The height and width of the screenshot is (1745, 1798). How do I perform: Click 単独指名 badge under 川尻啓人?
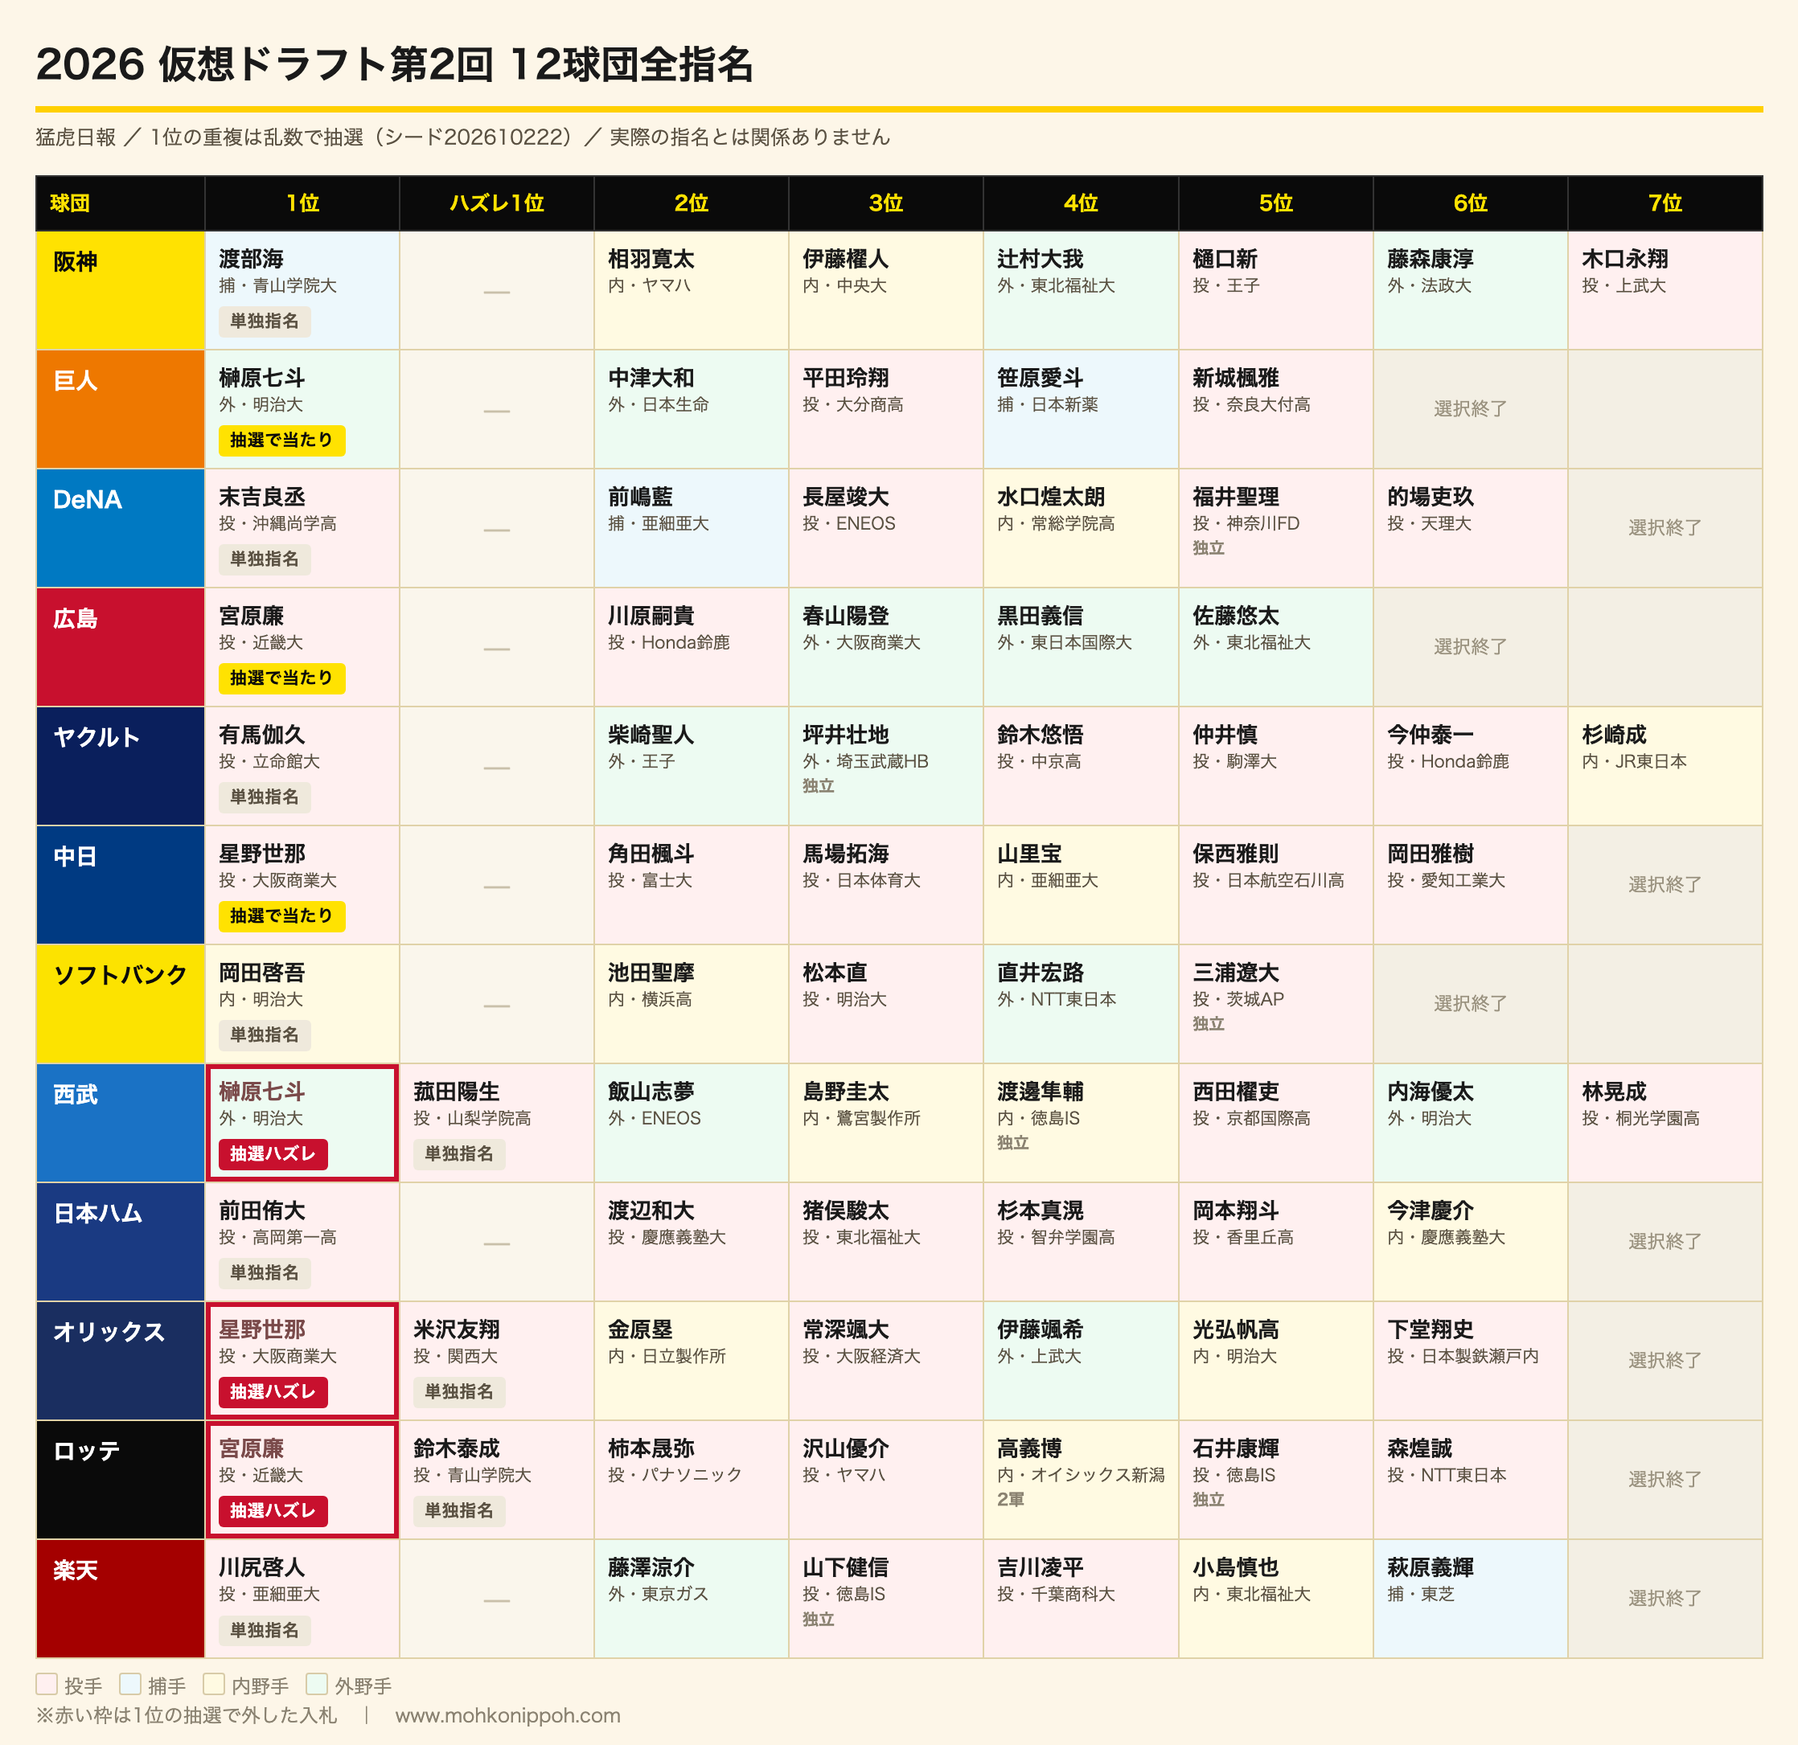pos(265,1629)
